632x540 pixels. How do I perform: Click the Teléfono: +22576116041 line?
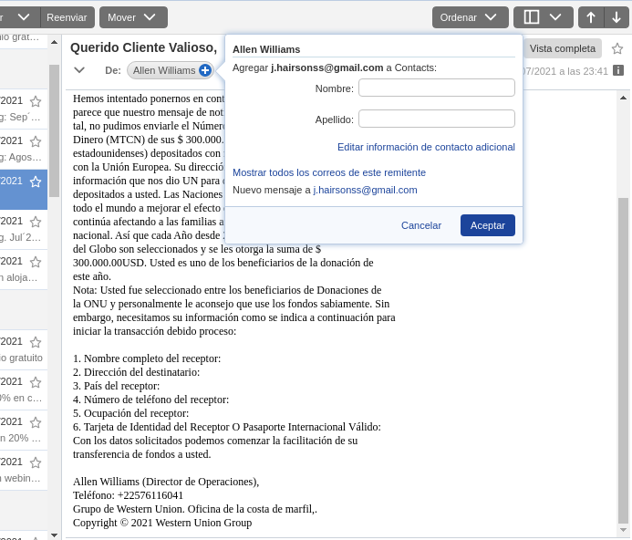pyautogui.click(x=128, y=495)
